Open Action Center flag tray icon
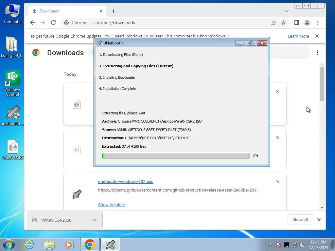 278,245
